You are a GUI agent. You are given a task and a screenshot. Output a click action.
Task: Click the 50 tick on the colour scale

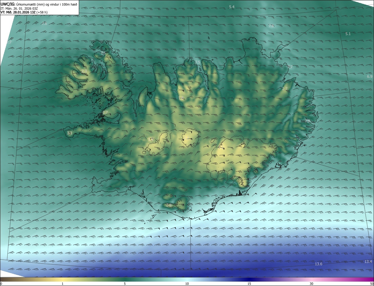click(x=372, y=284)
